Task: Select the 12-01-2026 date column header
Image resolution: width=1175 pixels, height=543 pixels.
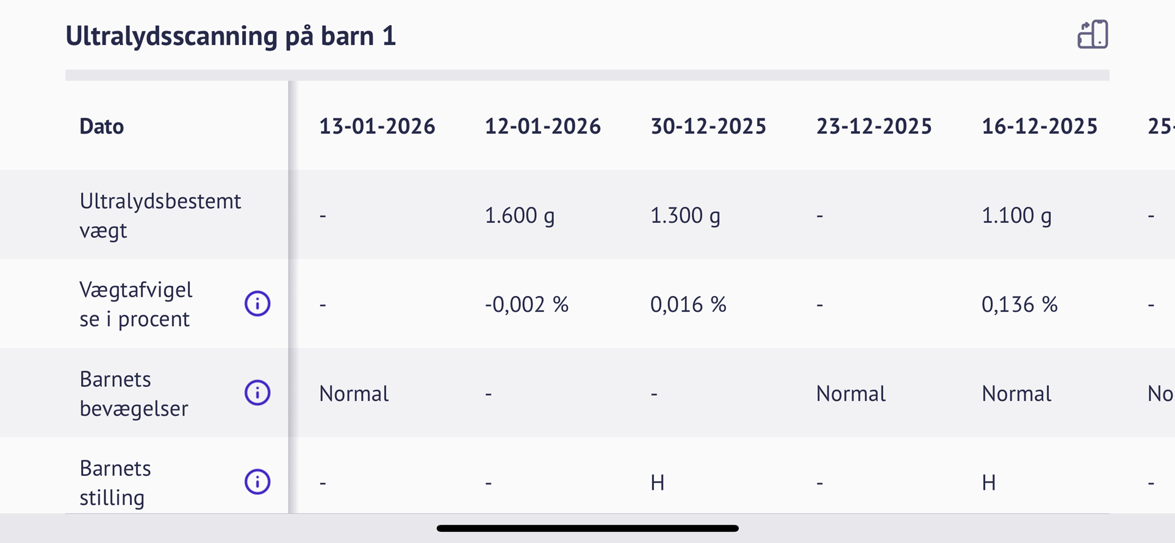Action: tap(542, 126)
